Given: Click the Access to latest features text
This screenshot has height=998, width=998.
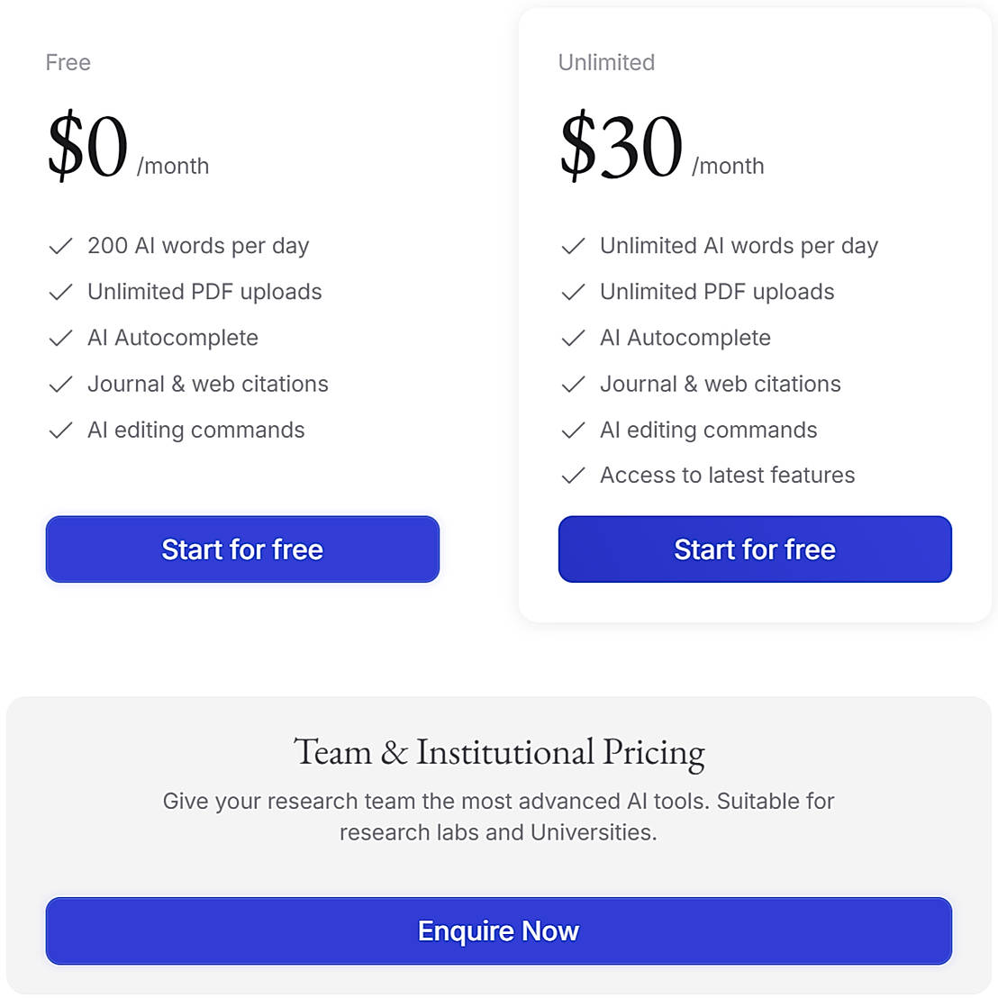Looking at the screenshot, I should click(x=727, y=475).
